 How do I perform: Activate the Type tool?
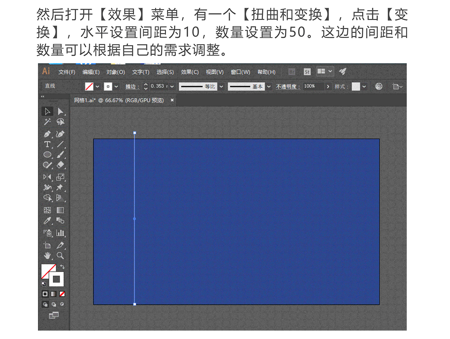point(47,144)
